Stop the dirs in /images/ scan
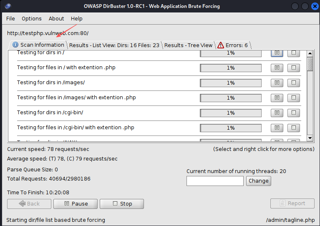Image resolution: width=320 pixels, height=226 pixels. (x=293, y=83)
